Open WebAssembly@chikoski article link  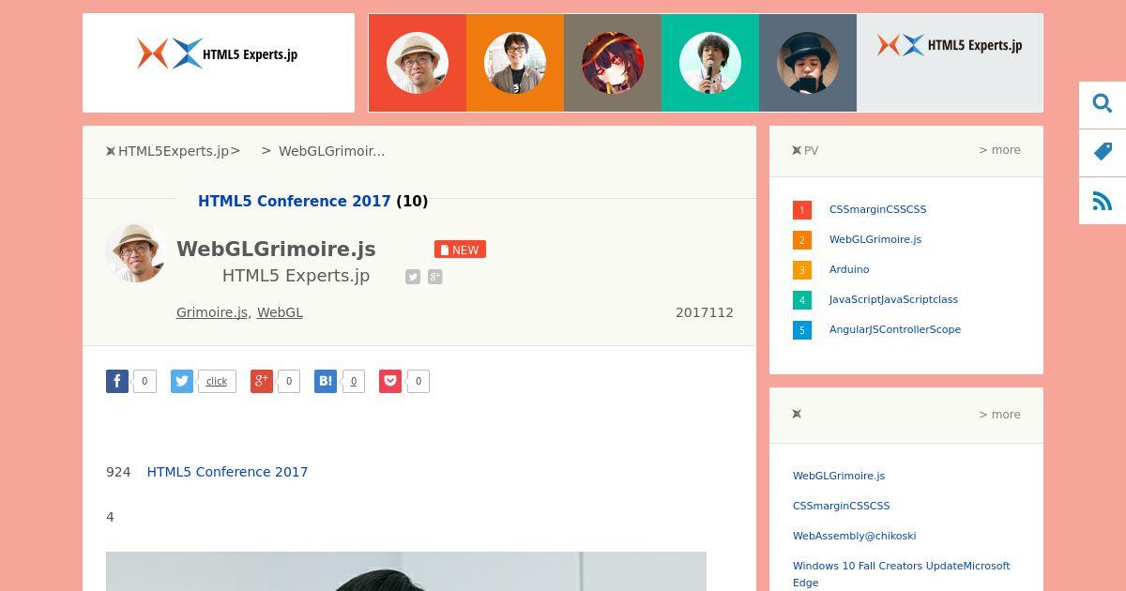tap(854, 536)
